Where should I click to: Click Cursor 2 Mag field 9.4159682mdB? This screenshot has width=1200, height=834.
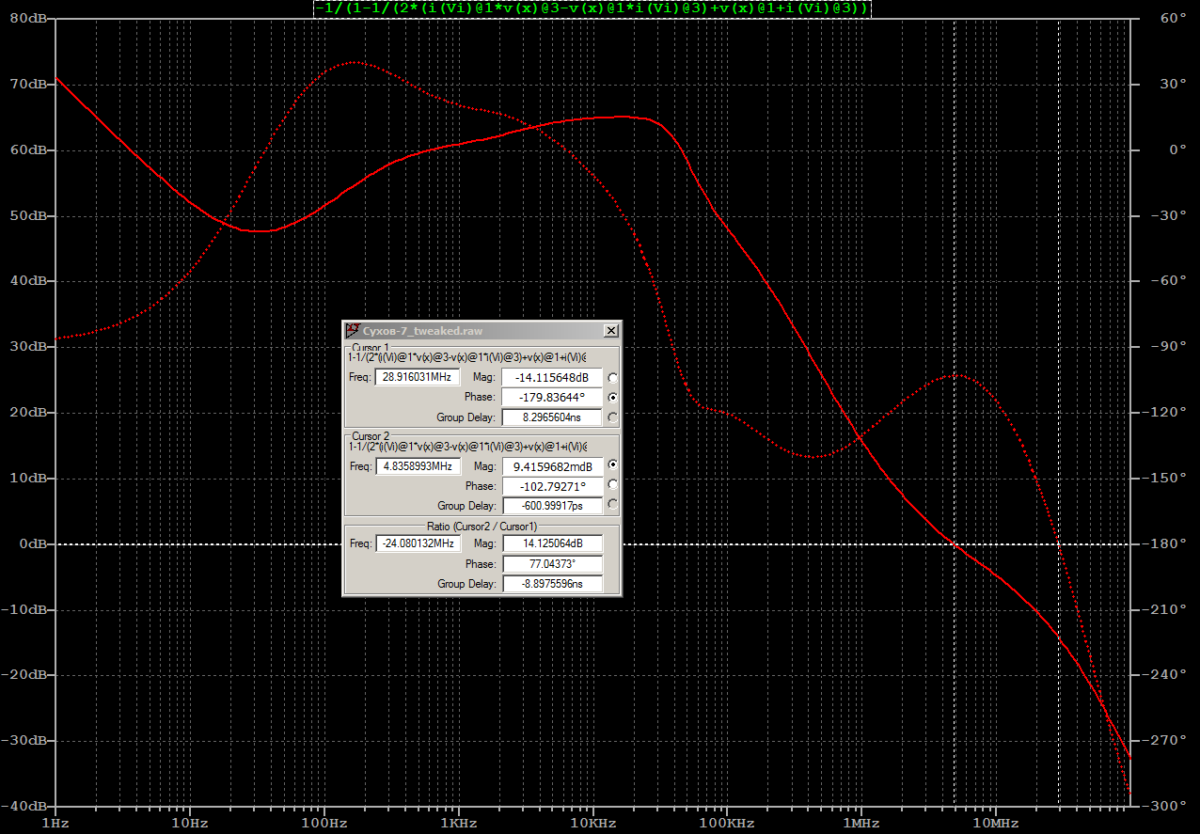point(552,466)
